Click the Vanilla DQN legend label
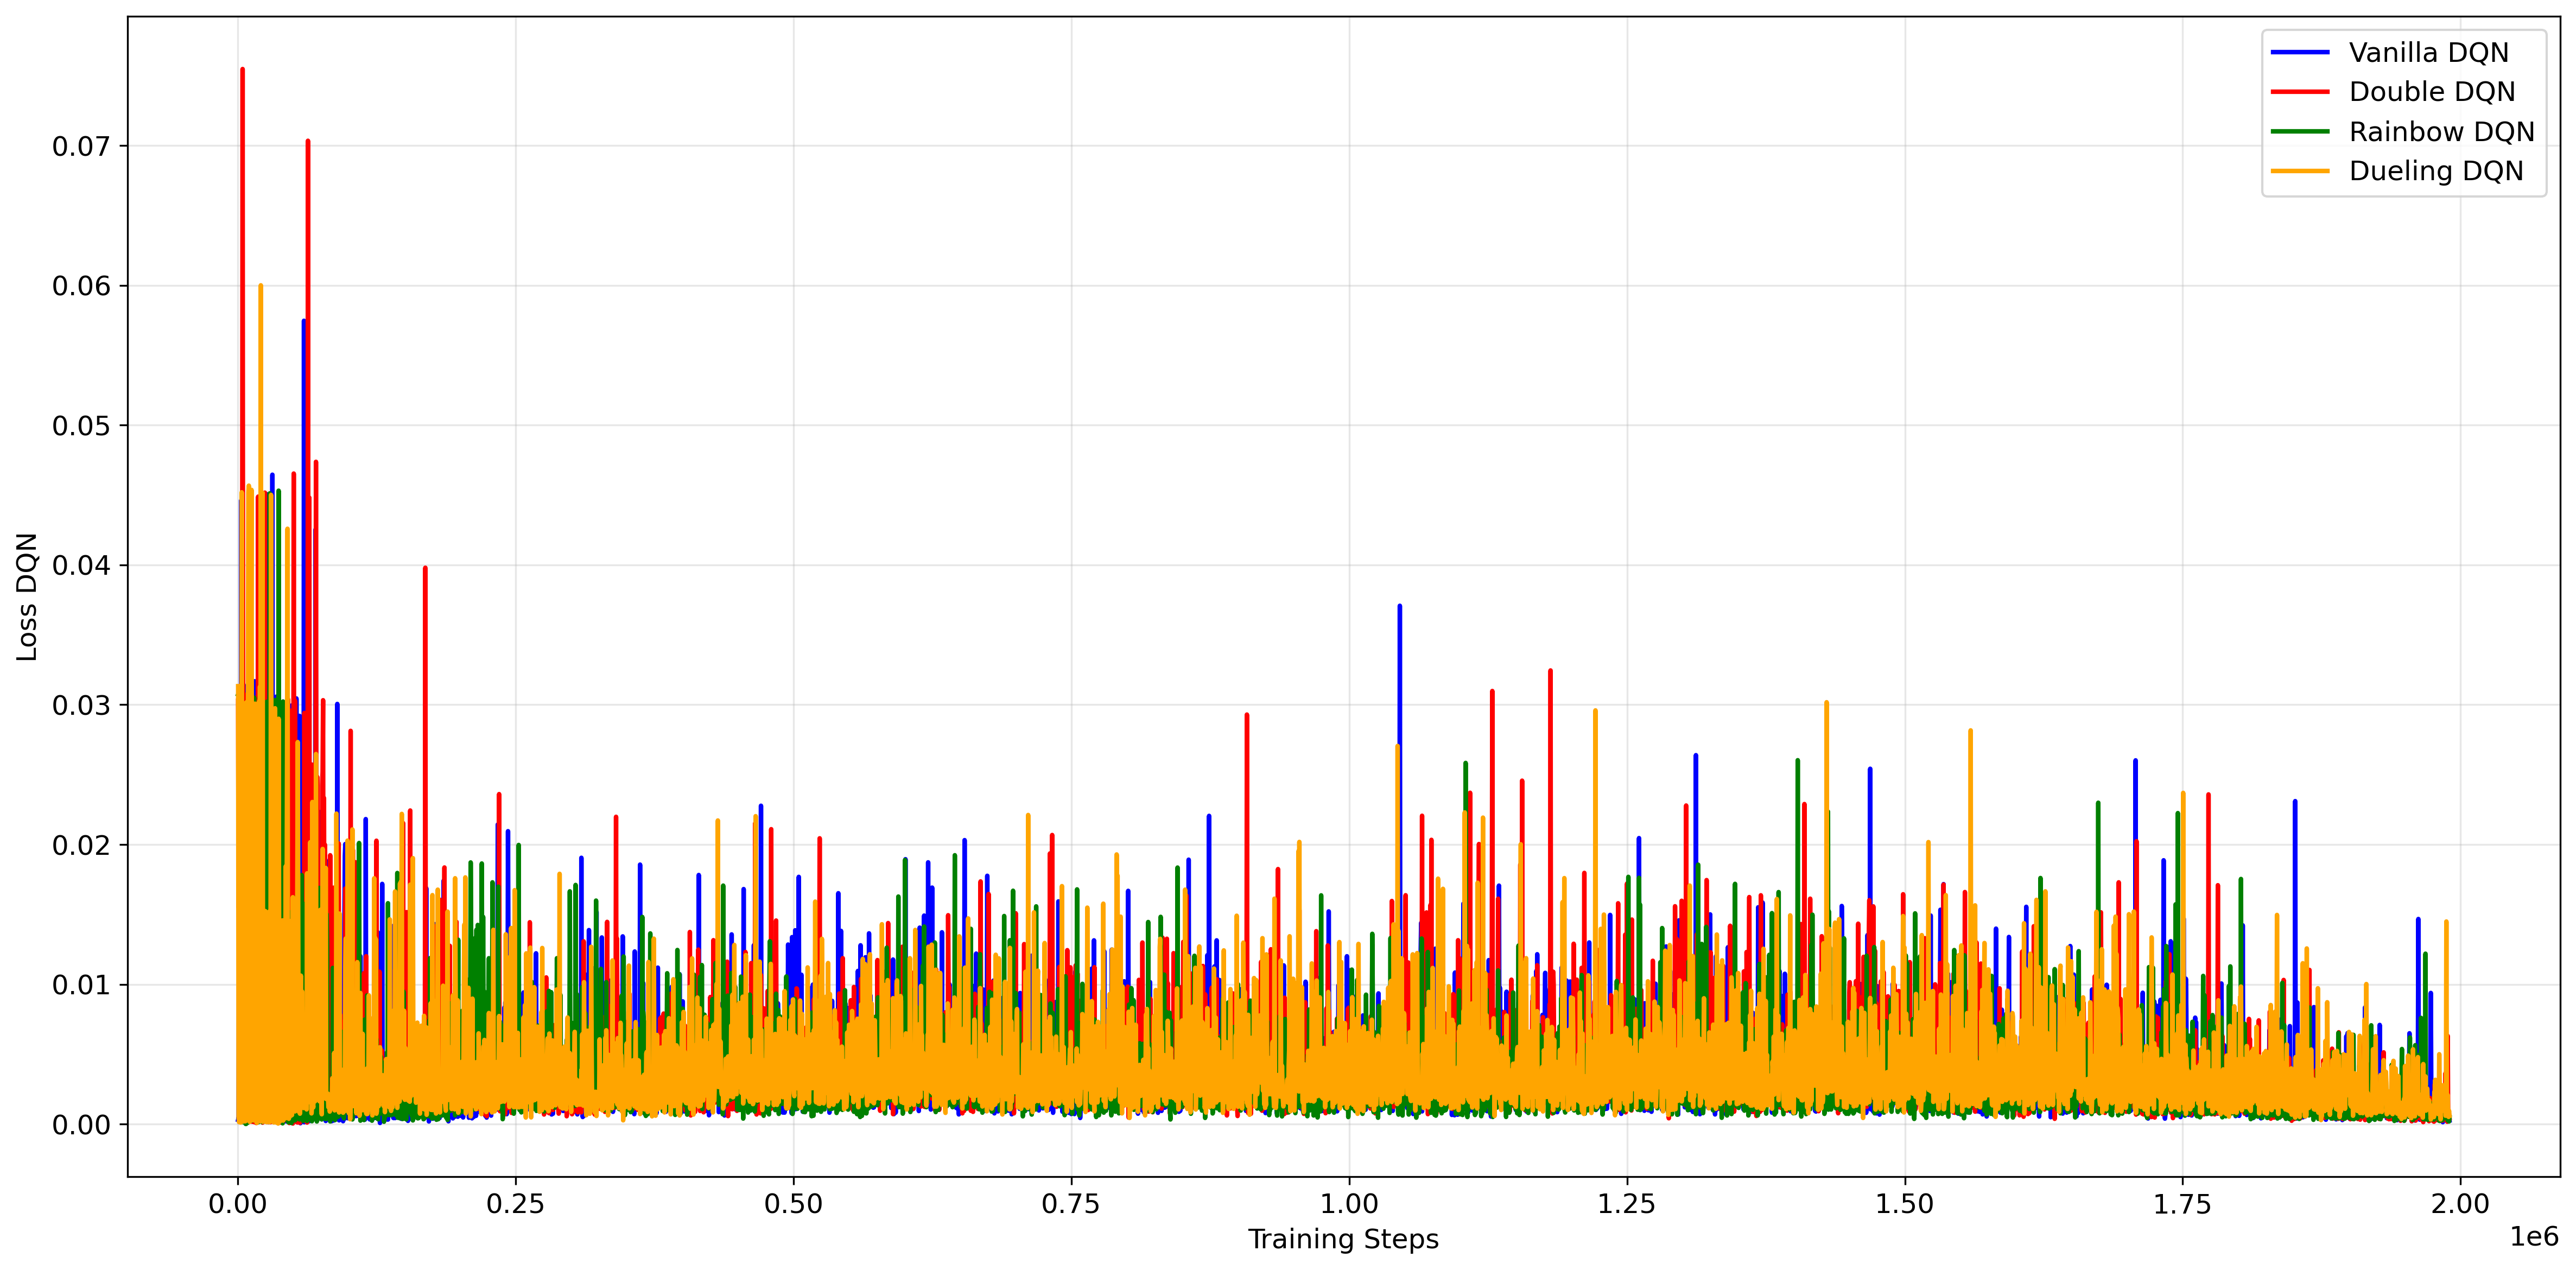Screen dimensions: 2576x1270 [2428, 52]
